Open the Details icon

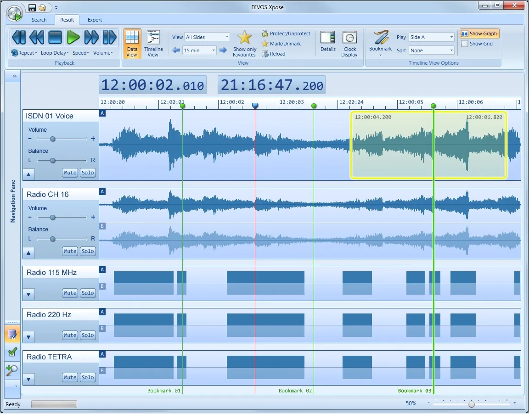[327, 38]
